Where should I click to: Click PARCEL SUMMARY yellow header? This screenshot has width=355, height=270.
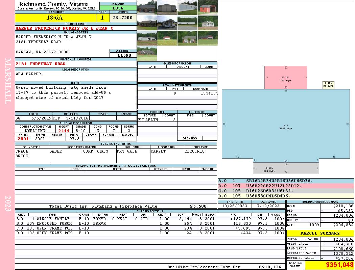pyautogui.click(x=320, y=233)
